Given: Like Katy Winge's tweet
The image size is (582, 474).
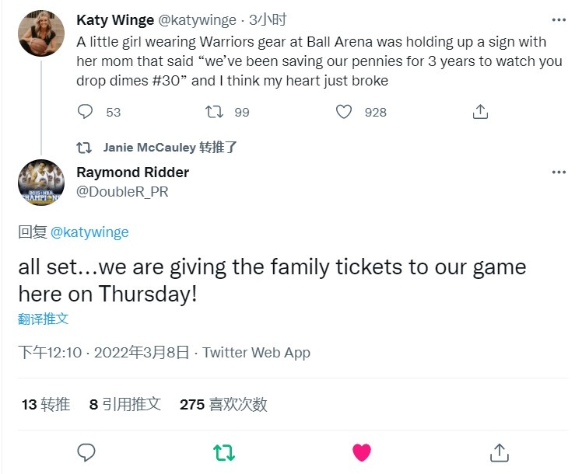Looking at the screenshot, I should (x=344, y=112).
